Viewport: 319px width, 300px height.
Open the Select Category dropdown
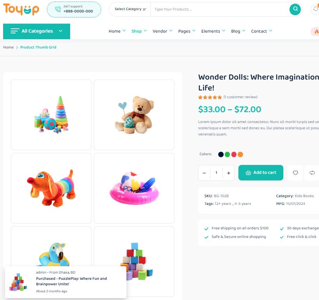[130, 9]
